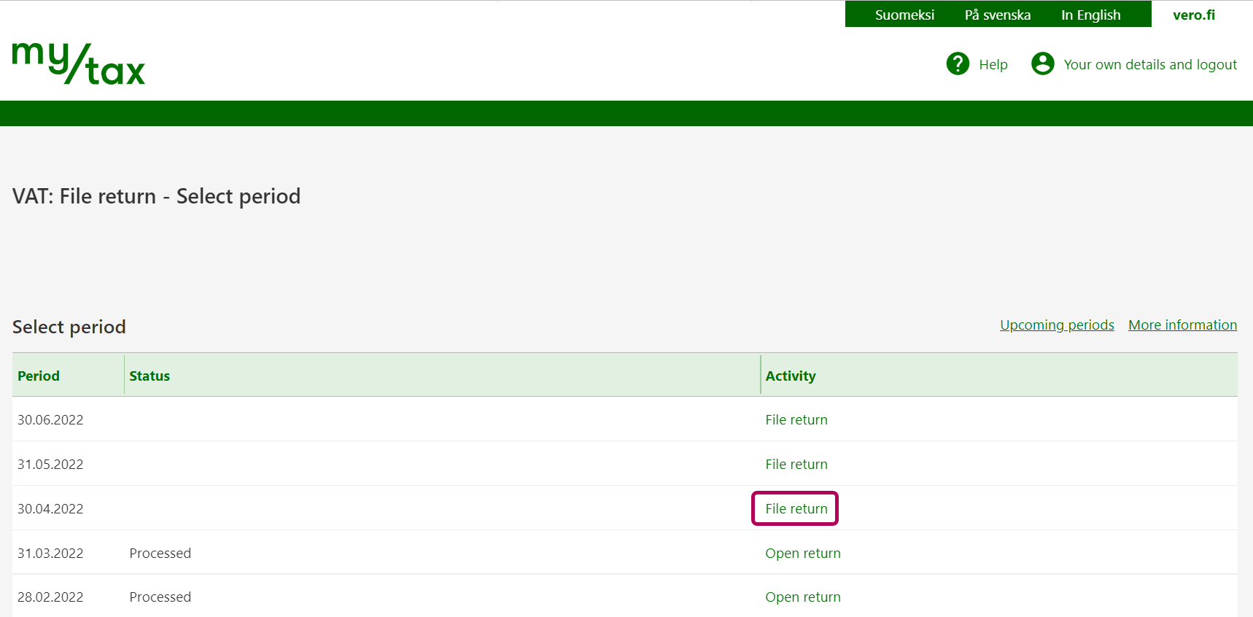Image resolution: width=1253 pixels, height=617 pixels.
Task: Click the Processed status for 31.03.2022
Action: (x=160, y=554)
